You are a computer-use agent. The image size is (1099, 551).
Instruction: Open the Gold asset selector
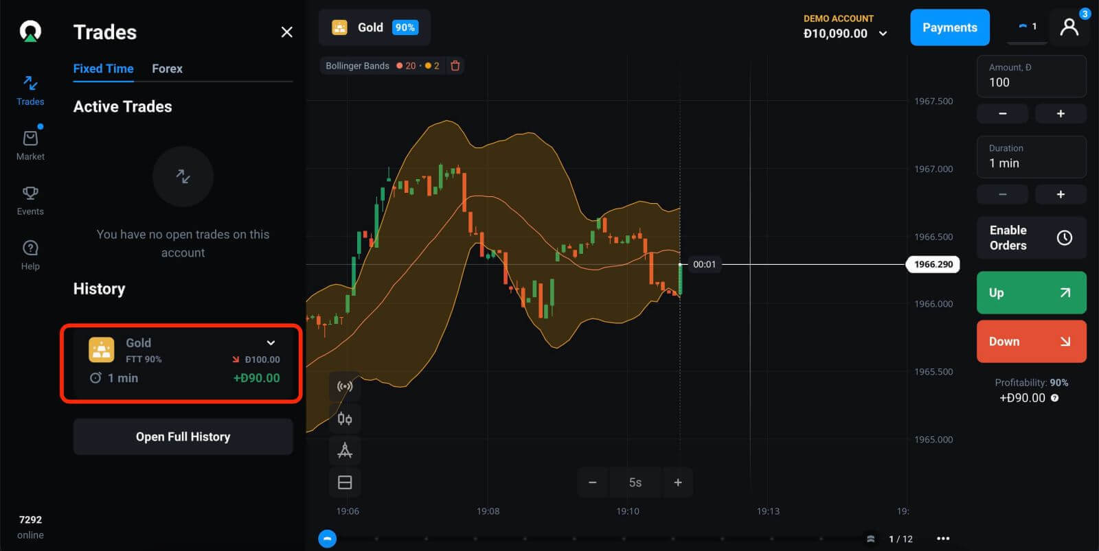coord(374,27)
